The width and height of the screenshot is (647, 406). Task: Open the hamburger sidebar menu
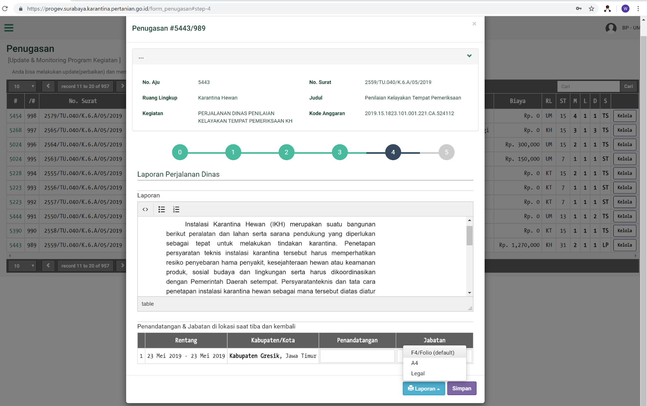pyautogui.click(x=9, y=28)
